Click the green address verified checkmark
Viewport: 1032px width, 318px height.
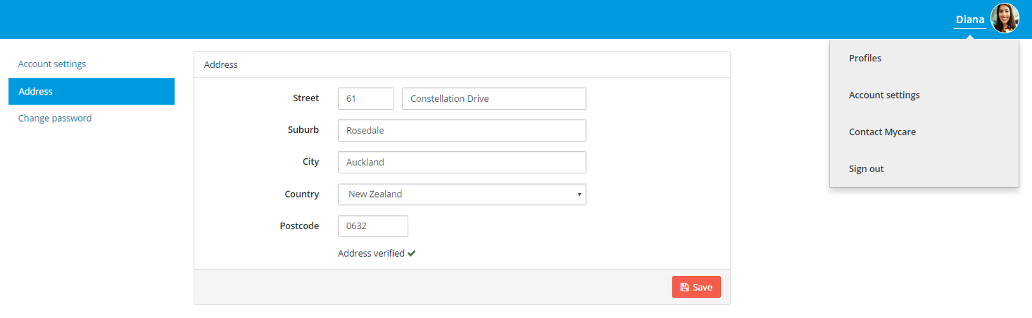point(411,253)
